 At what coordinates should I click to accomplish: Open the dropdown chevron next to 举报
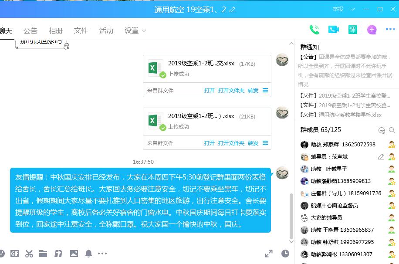tap(352, 9)
